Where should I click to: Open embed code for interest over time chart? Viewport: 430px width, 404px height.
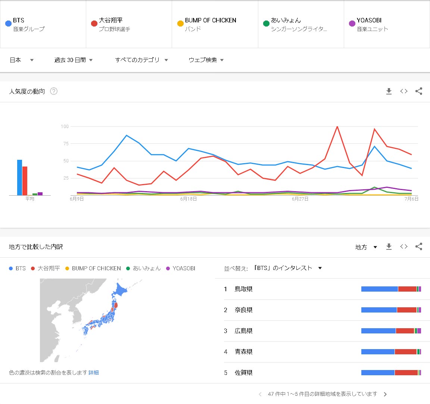pos(404,91)
